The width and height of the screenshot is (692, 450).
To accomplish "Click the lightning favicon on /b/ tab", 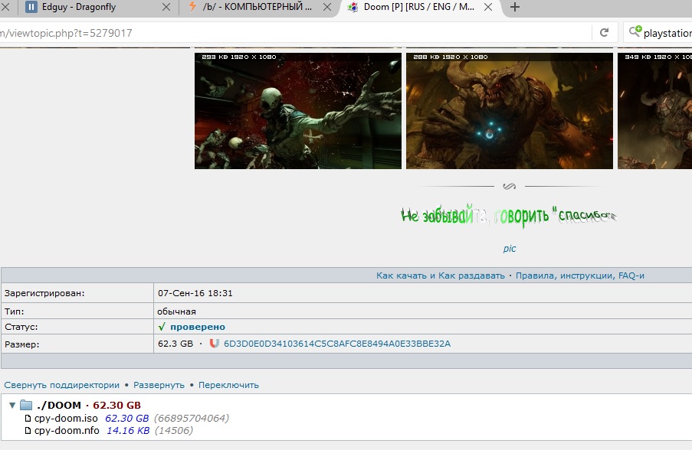I will click(192, 7).
